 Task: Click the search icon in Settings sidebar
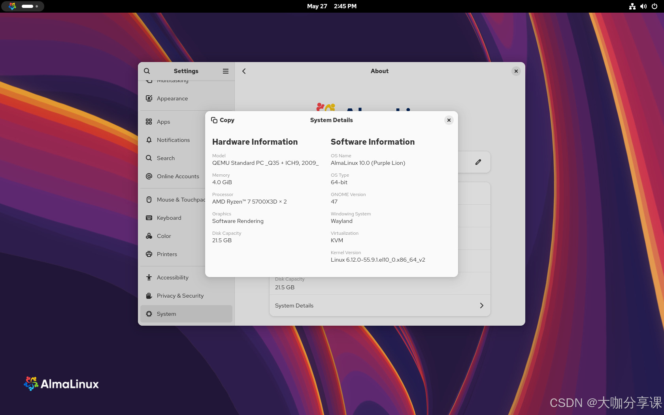click(x=147, y=71)
